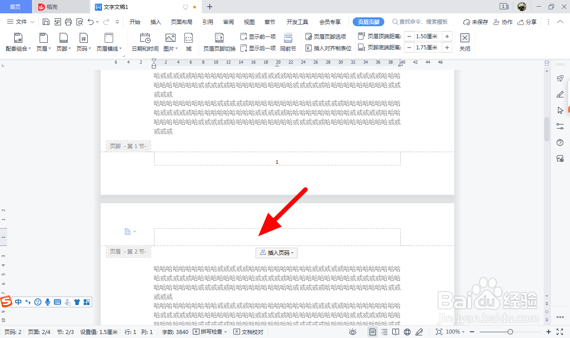
Task: Open 页眉页脚选项 settings
Action: 326,36
